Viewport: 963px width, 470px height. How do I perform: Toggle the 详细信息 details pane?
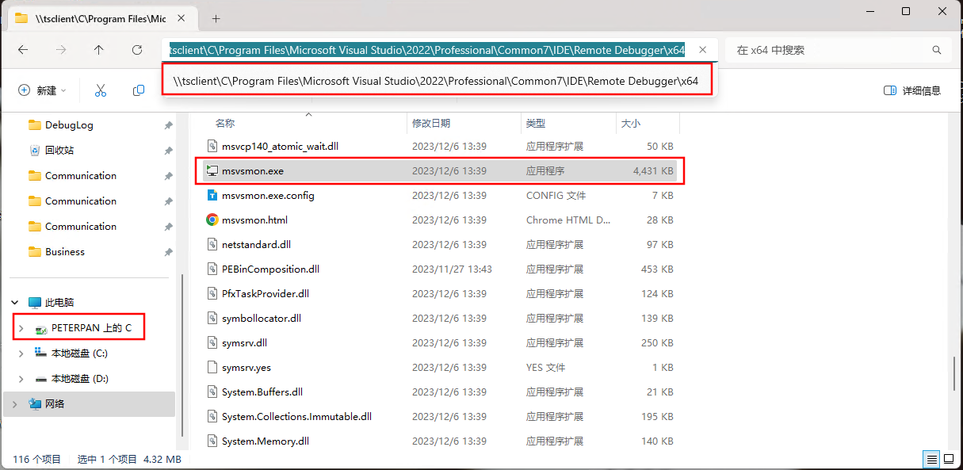(x=912, y=90)
